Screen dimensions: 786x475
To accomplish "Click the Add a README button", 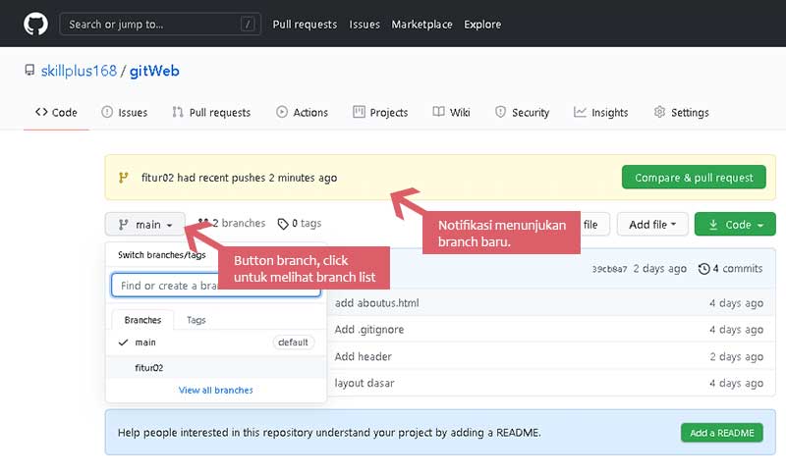I will click(721, 433).
